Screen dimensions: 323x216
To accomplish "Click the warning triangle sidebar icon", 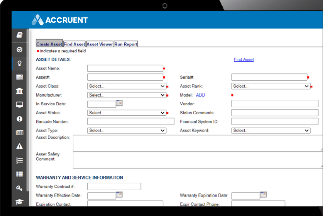I will [x=19, y=146].
